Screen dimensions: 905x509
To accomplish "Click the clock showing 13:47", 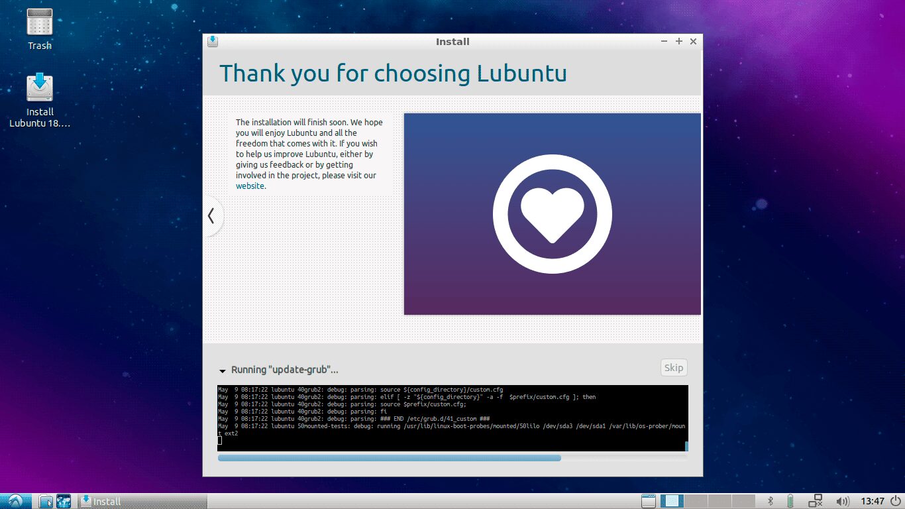I will 873,501.
